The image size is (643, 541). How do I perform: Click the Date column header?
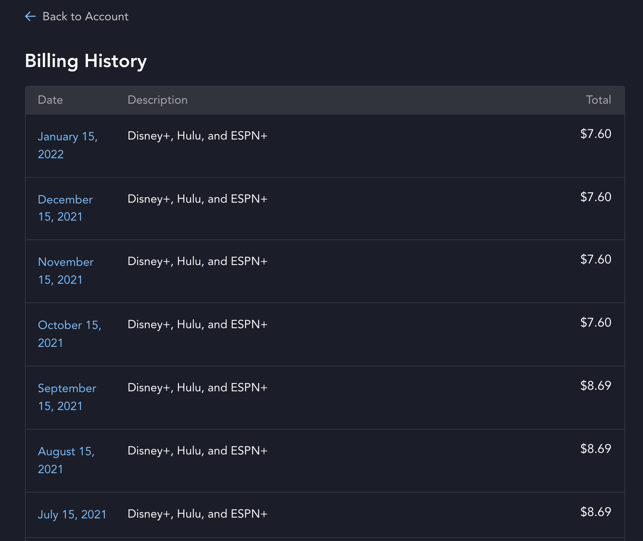50,100
